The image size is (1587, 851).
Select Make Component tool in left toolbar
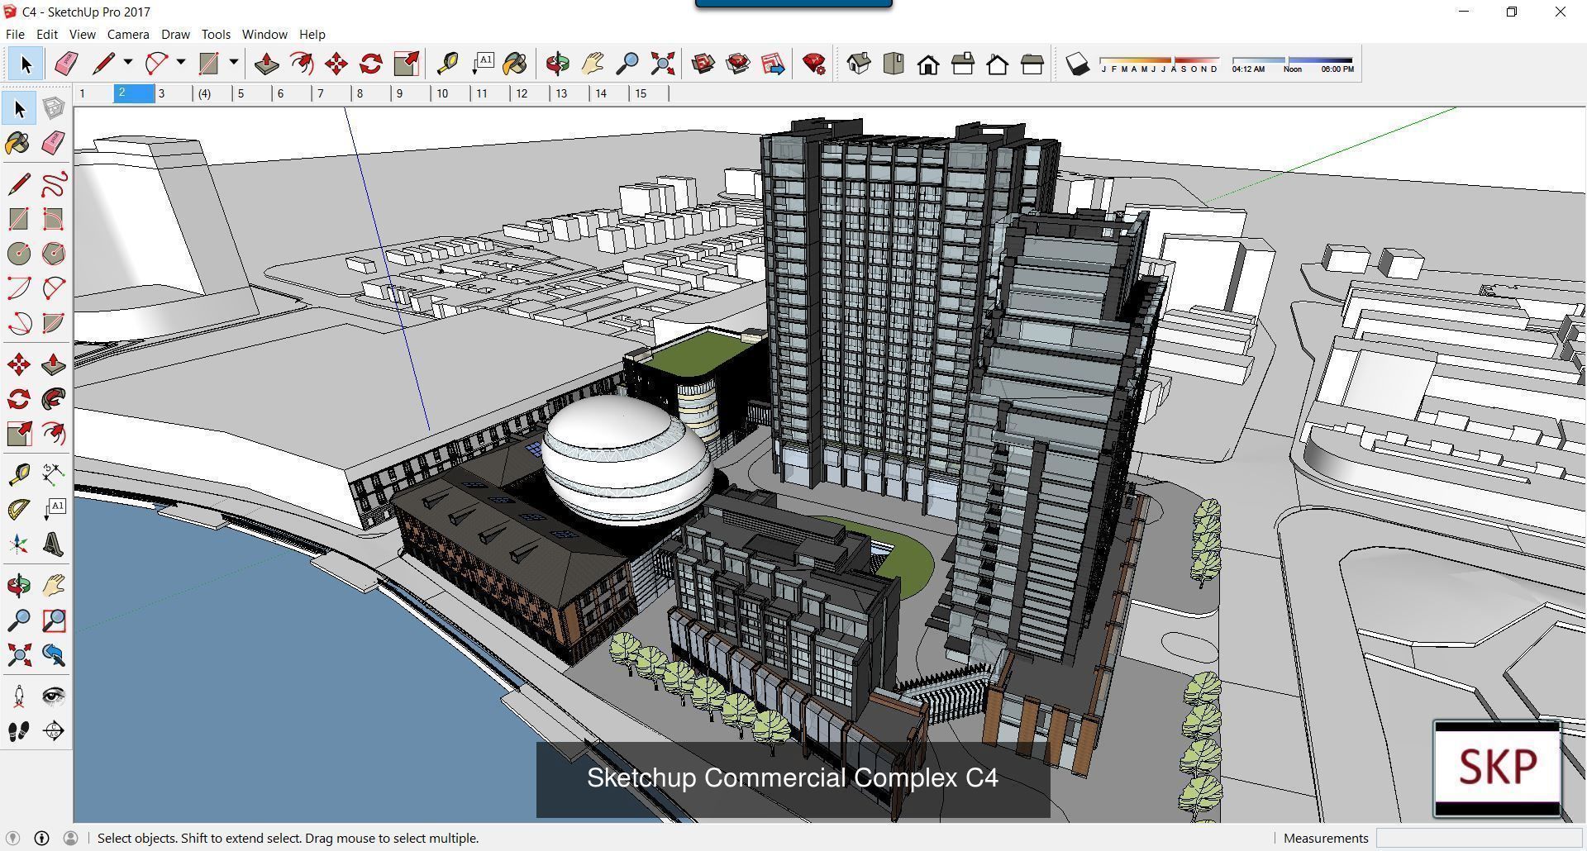coord(54,108)
